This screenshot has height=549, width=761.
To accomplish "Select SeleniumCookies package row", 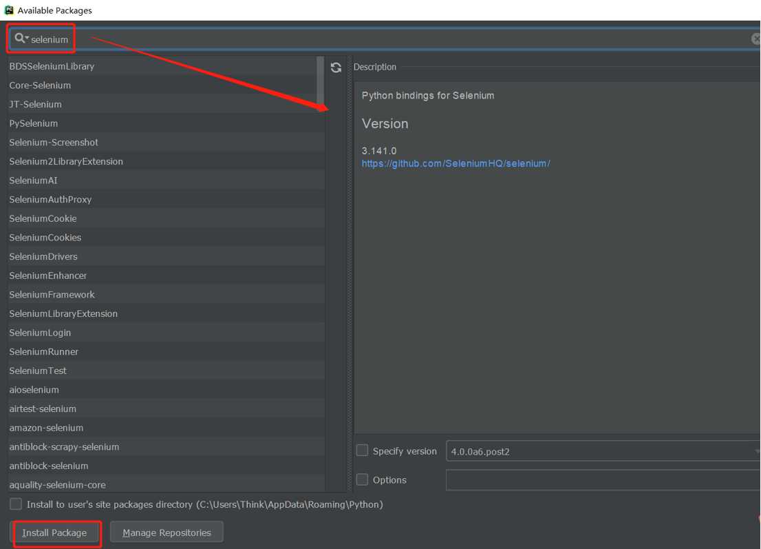I will [x=166, y=237].
